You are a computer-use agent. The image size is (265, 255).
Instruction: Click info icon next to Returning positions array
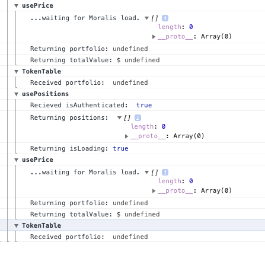pos(138,118)
